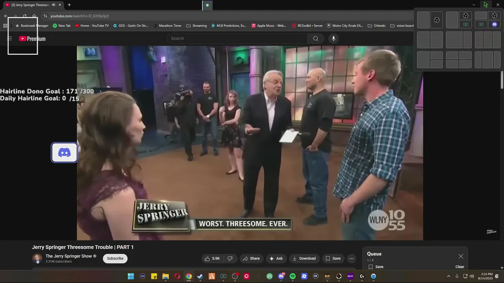The image size is (504, 283).
Task: Open the Windows Start menu
Action: click(x=131, y=276)
